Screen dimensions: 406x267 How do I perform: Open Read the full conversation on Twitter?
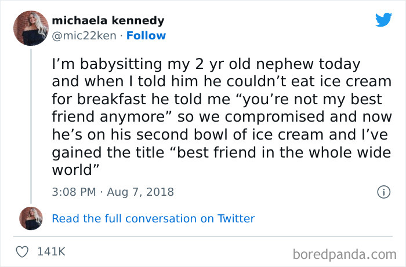pyautogui.click(x=153, y=218)
